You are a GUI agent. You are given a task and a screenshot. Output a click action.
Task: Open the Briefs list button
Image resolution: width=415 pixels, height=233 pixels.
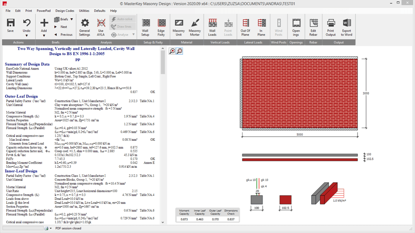[x=61, y=19]
